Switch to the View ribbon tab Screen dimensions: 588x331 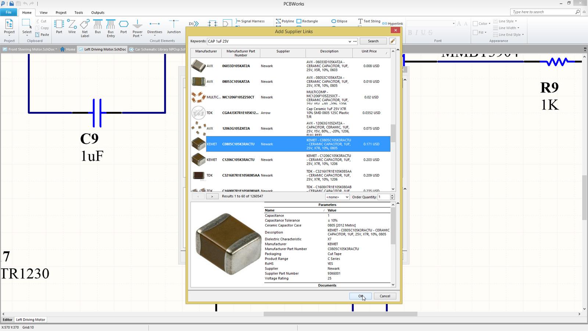point(43,12)
